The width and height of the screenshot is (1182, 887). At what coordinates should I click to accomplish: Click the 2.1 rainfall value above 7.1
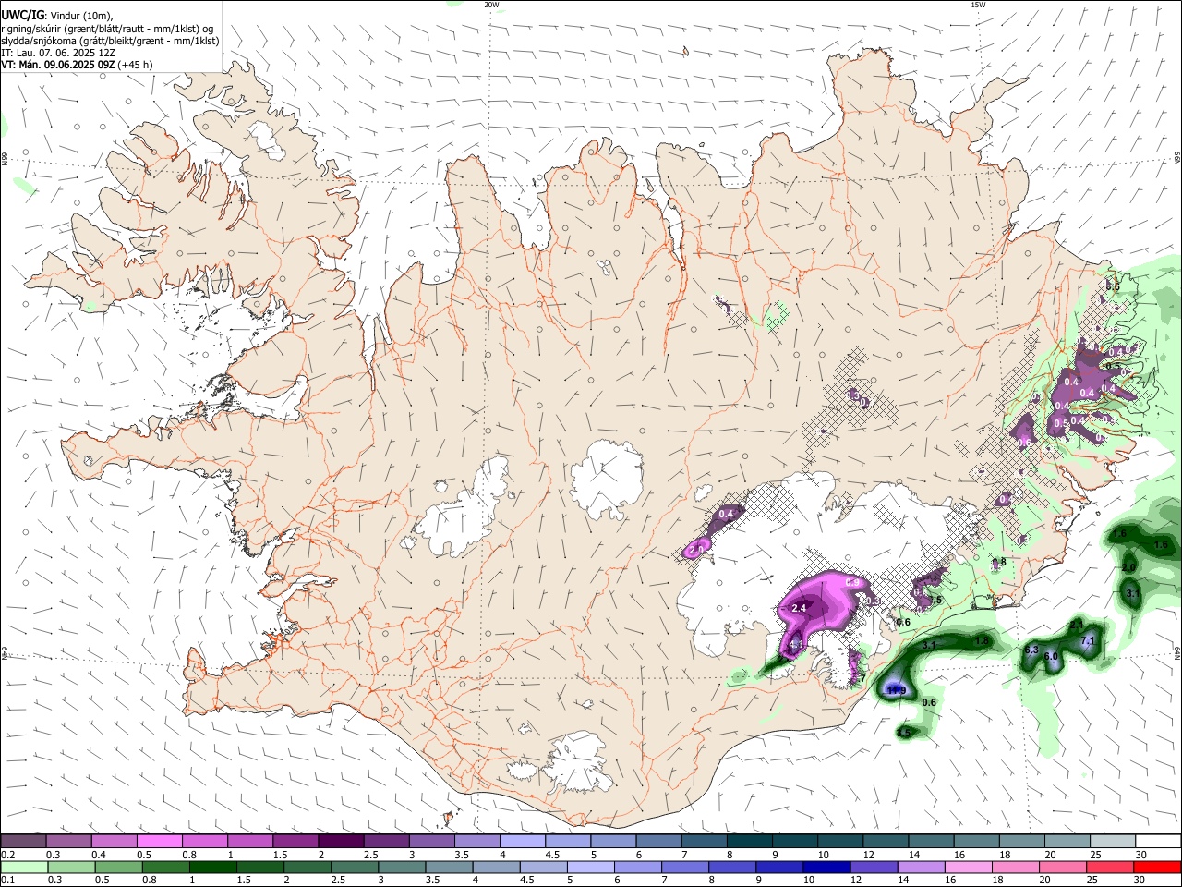(1077, 626)
